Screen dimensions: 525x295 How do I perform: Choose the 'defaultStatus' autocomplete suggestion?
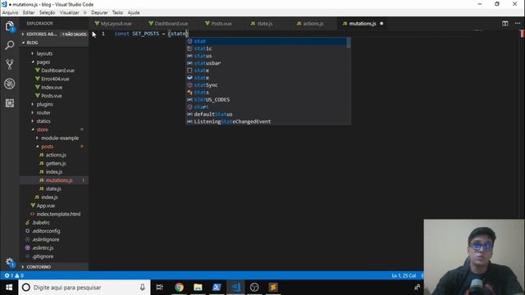click(x=266, y=114)
